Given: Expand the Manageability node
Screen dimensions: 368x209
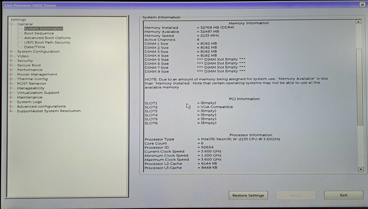Looking at the screenshot, I should (11, 88).
